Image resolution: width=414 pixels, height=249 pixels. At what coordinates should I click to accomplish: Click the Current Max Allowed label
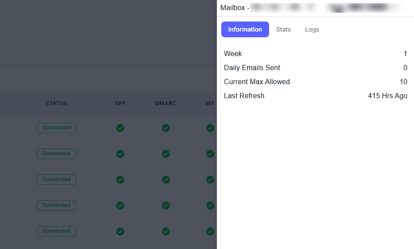coord(257,82)
